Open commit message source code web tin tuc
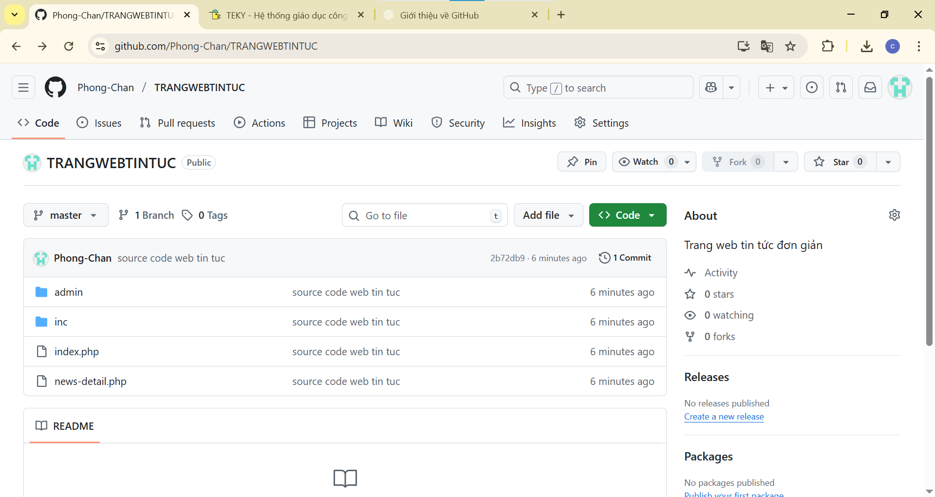The height and width of the screenshot is (497, 935). tap(171, 258)
